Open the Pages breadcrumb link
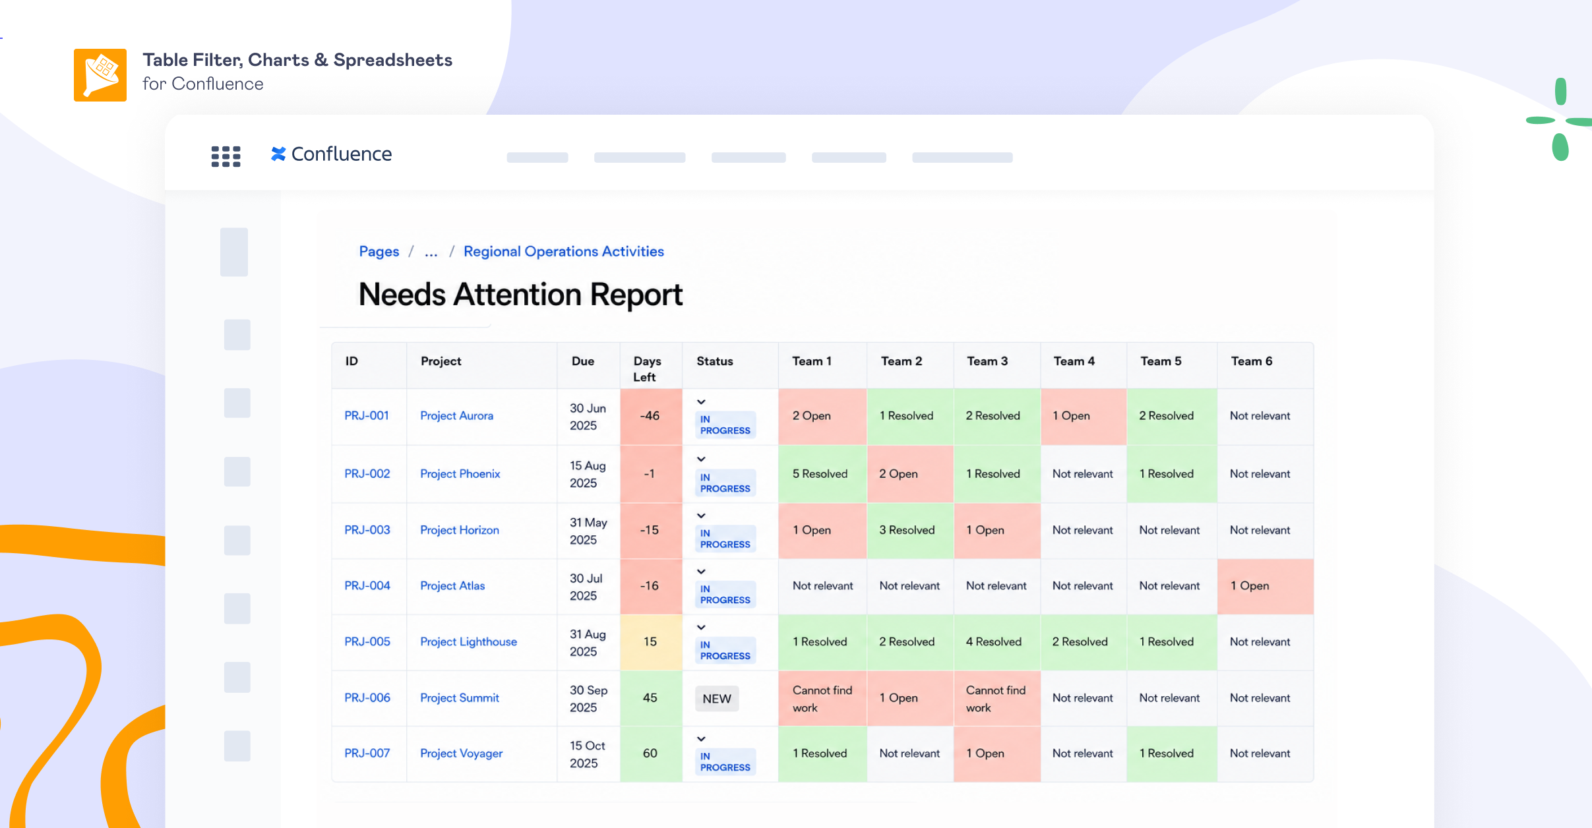1592x828 pixels. click(x=379, y=251)
